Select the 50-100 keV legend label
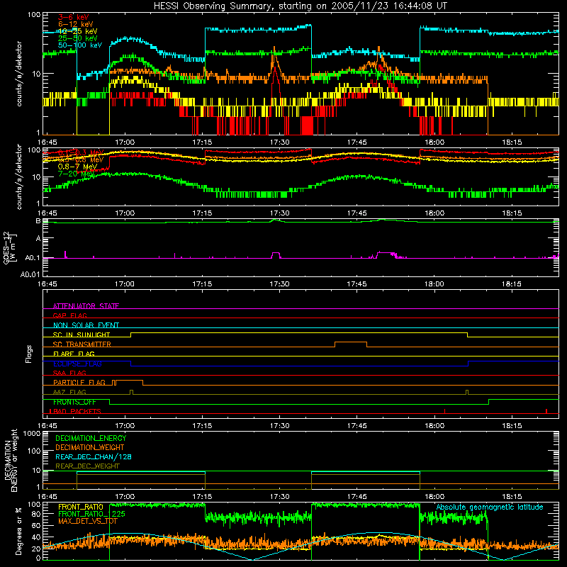Screen dimensions: 567x567 pyautogui.click(x=80, y=45)
